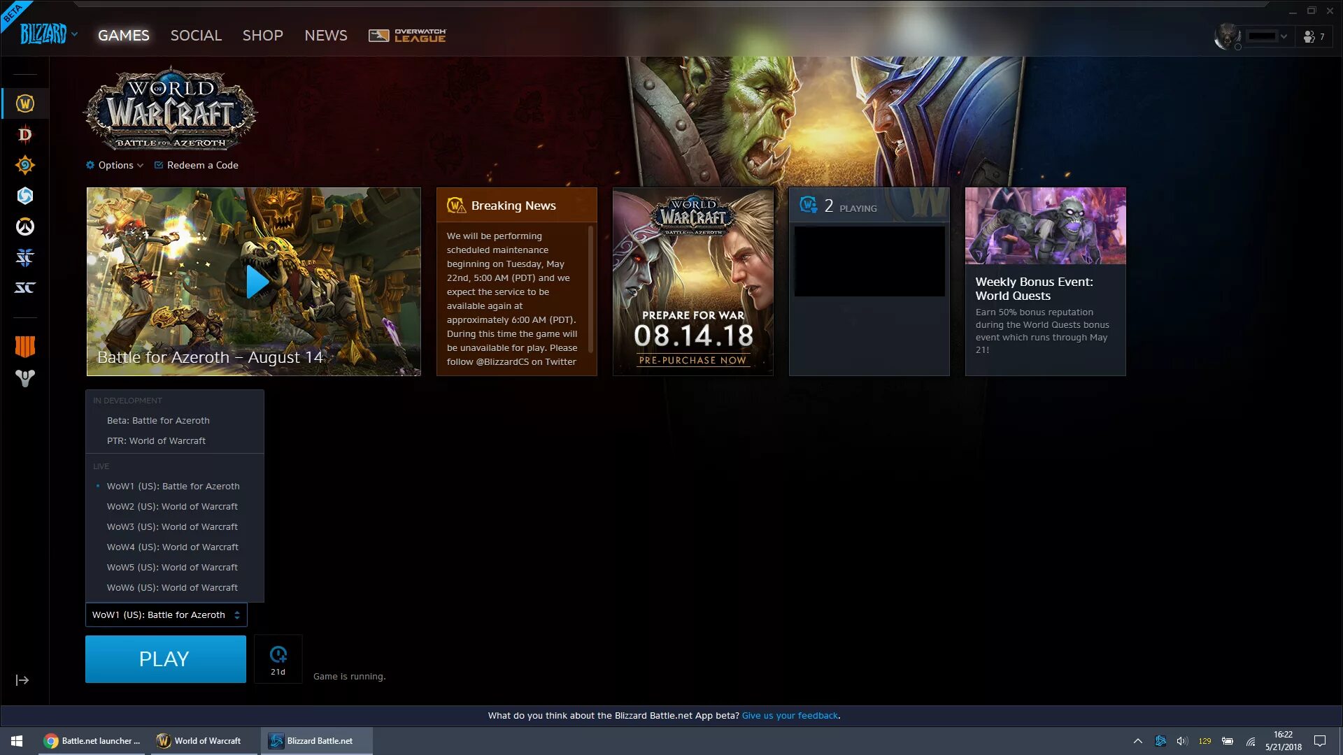The image size is (1343, 755).
Task: Select Hearthstone icon in sidebar
Action: (25, 165)
